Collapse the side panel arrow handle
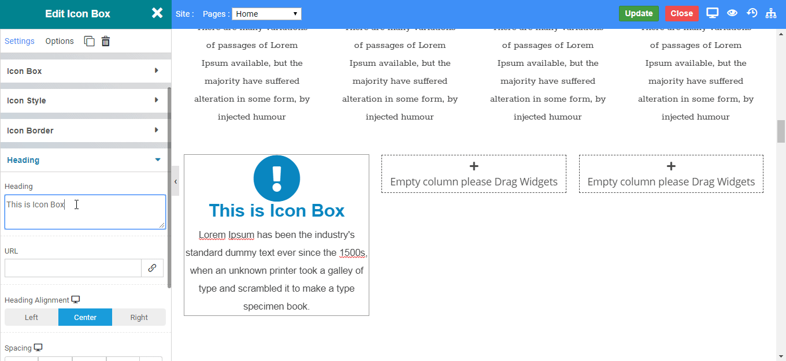Viewport: 786px width, 361px height. pos(176,181)
